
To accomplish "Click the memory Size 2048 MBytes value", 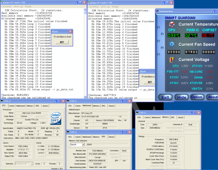I will click(x=155, y=128).
